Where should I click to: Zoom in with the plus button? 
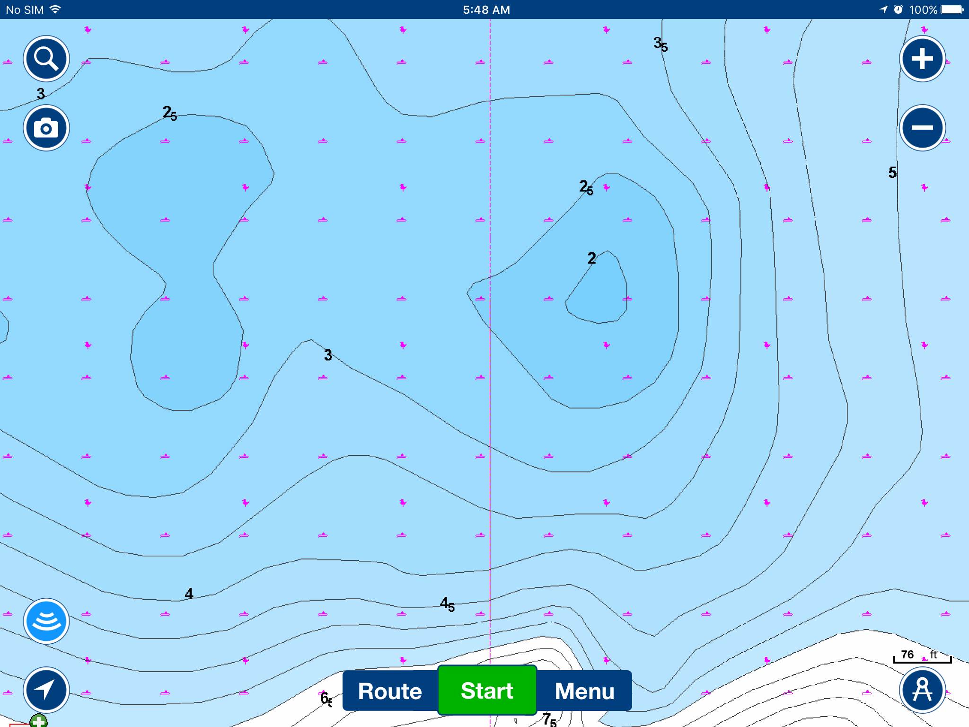[922, 59]
